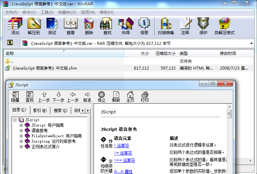The height and width of the screenshot is (174, 257).
Task: Expand the '语言参考' tree node
Action: point(21,130)
